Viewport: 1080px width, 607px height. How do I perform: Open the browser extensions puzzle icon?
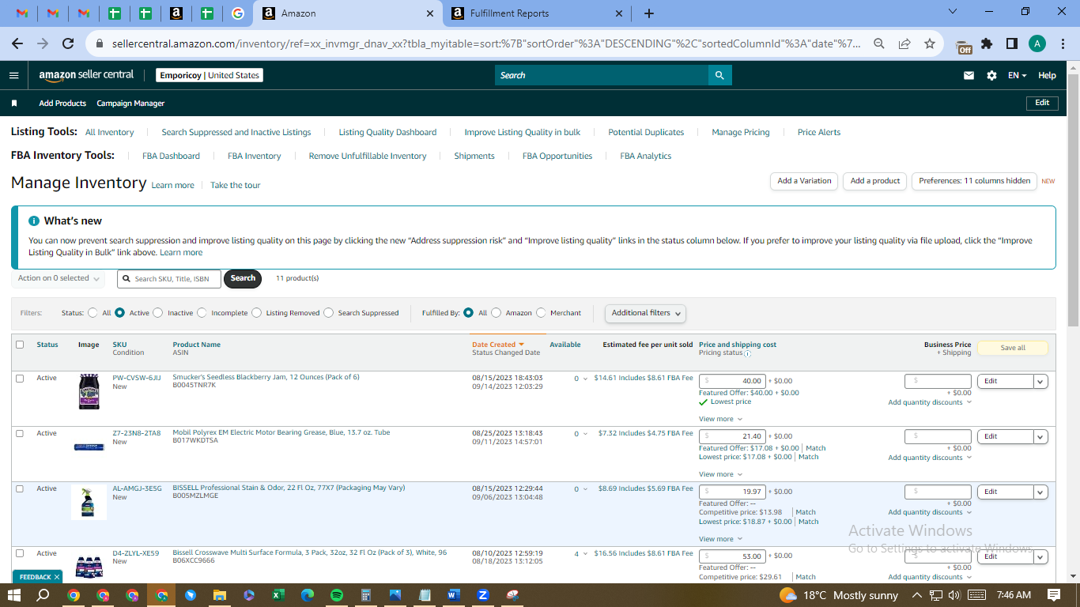point(987,43)
